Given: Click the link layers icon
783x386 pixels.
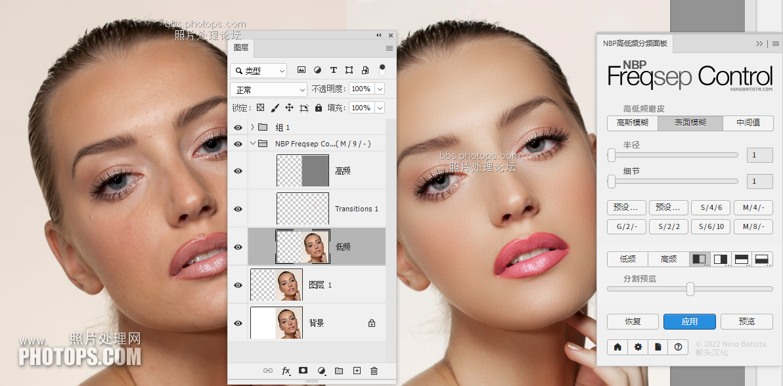Looking at the screenshot, I should [268, 370].
